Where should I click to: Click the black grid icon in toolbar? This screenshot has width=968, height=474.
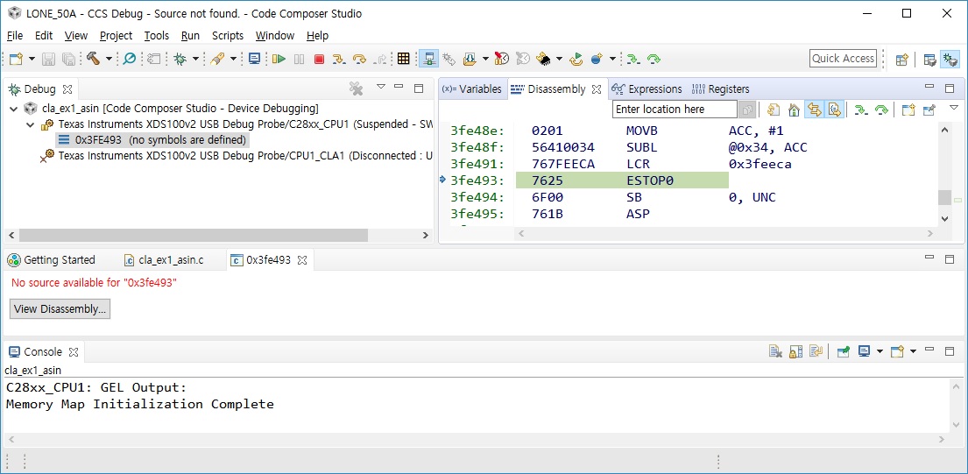pos(403,59)
